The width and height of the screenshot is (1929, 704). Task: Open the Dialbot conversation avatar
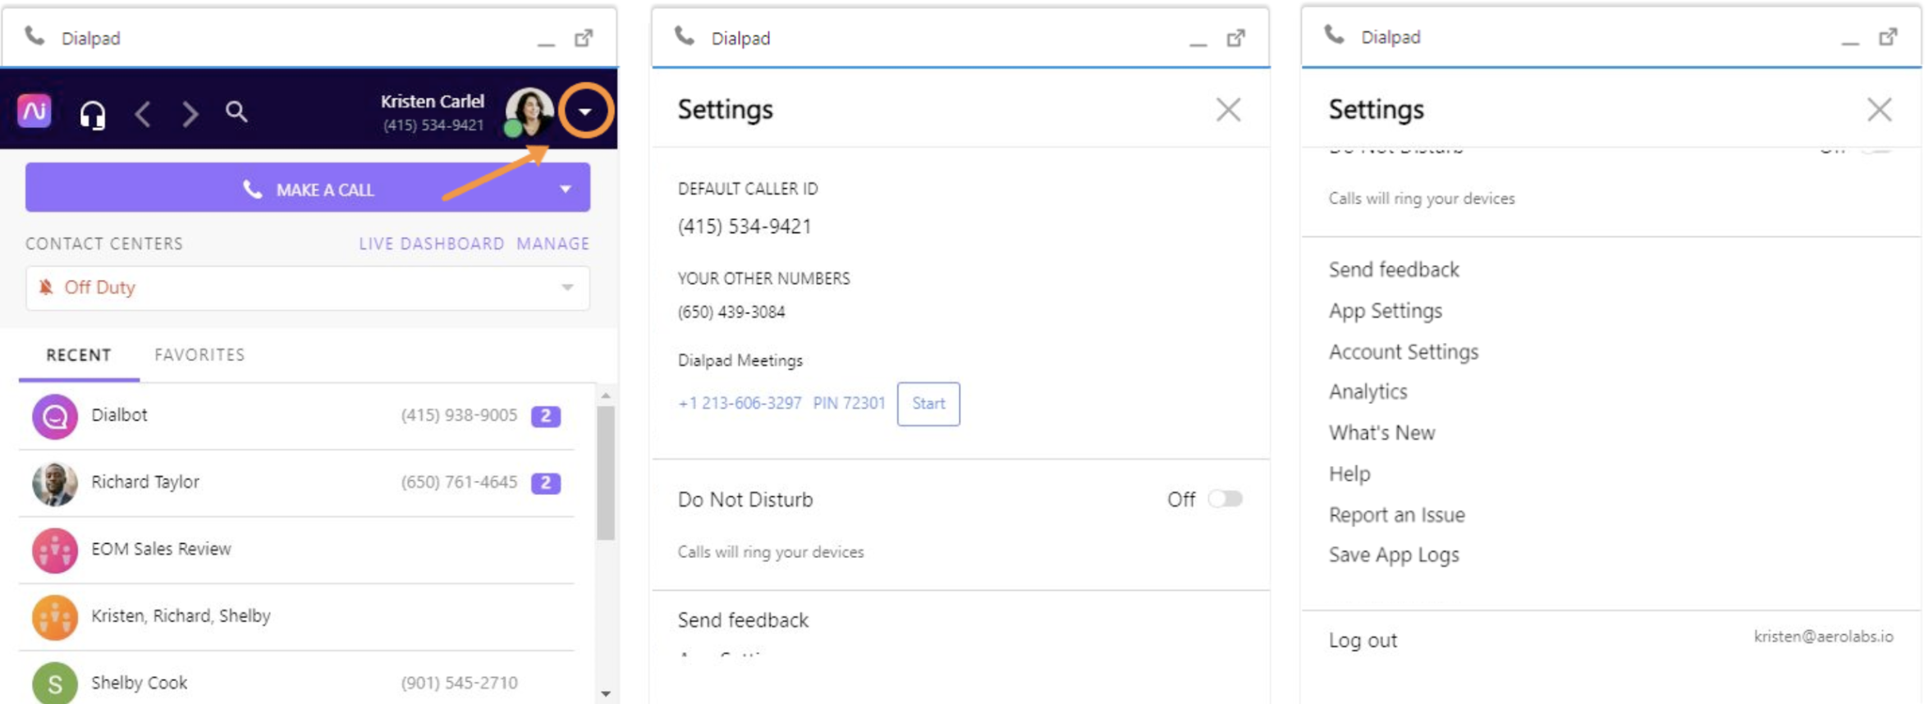click(55, 416)
